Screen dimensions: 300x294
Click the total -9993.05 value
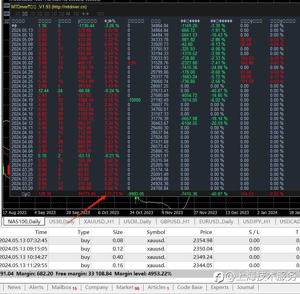tap(136, 194)
